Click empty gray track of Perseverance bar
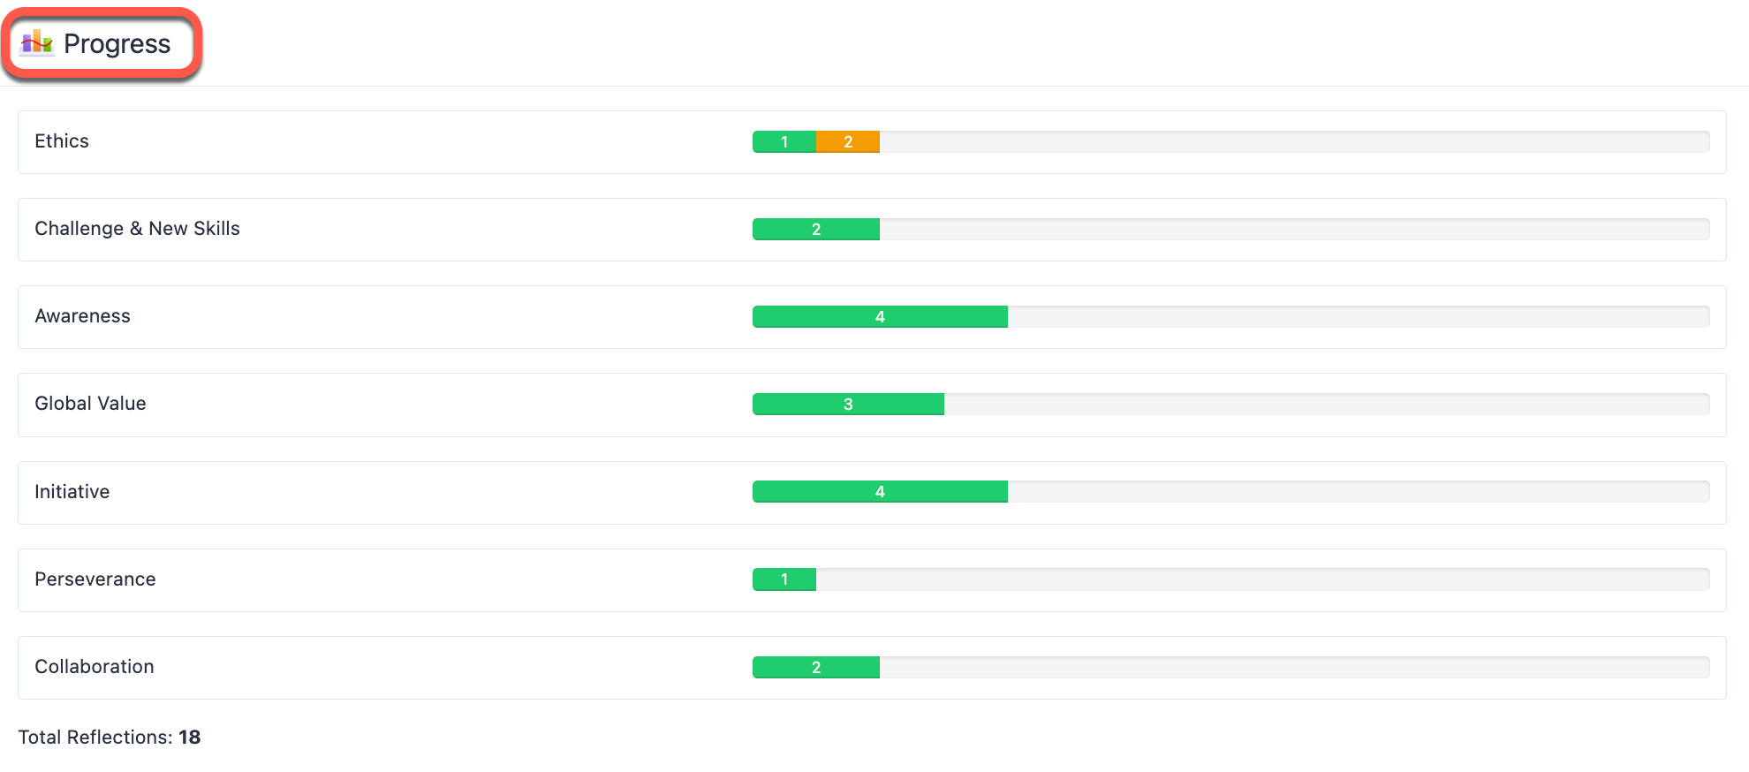 (x=1263, y=579)
